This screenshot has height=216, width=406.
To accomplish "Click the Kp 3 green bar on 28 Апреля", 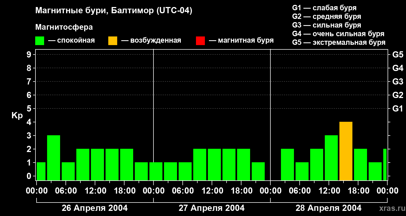I will click(331, 158).
